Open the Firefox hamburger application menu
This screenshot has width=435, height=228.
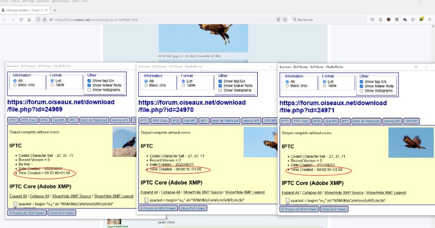coord(430,20)
